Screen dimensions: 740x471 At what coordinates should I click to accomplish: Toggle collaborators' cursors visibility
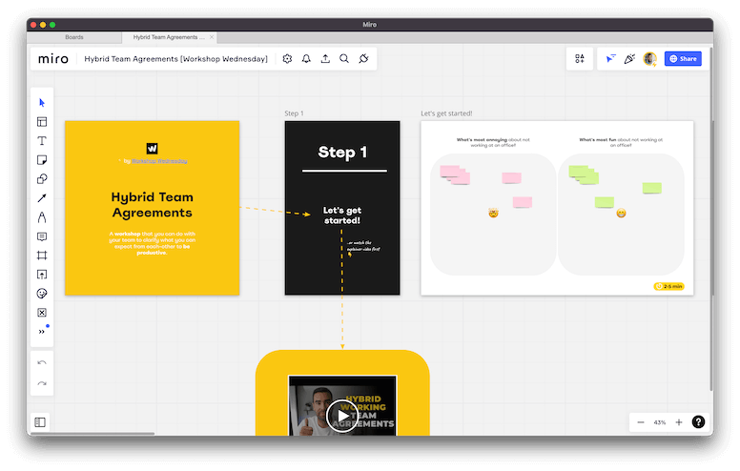tap(610, 59)
